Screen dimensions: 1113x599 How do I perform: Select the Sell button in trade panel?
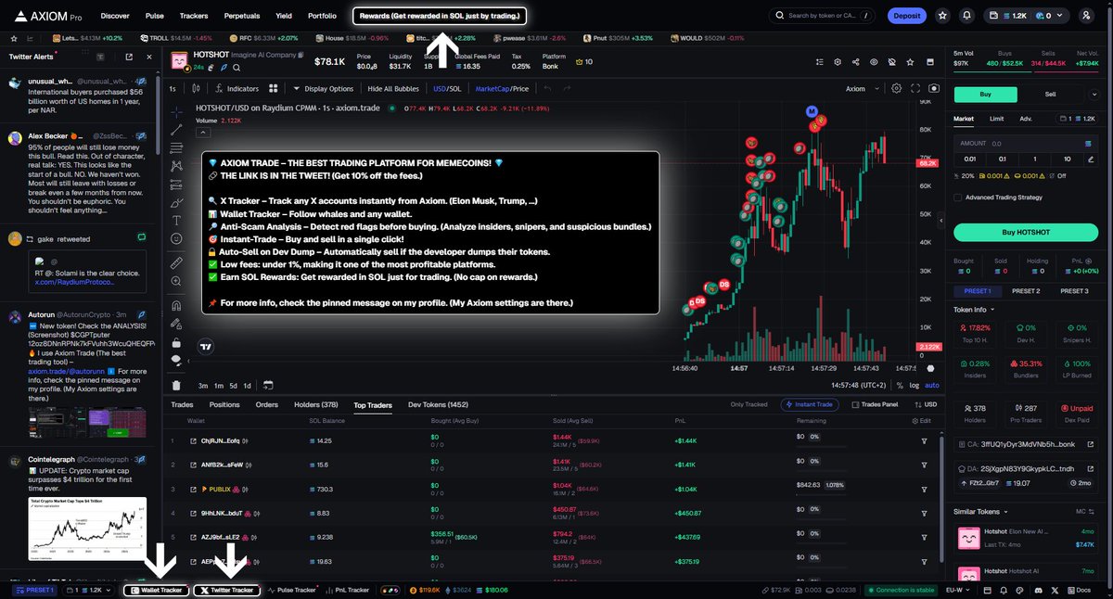click(1050, 95)
